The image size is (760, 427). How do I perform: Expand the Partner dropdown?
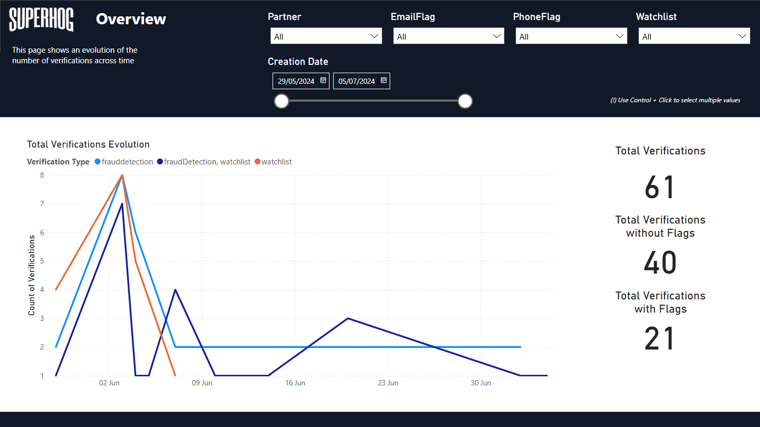(x=326, y=36)
